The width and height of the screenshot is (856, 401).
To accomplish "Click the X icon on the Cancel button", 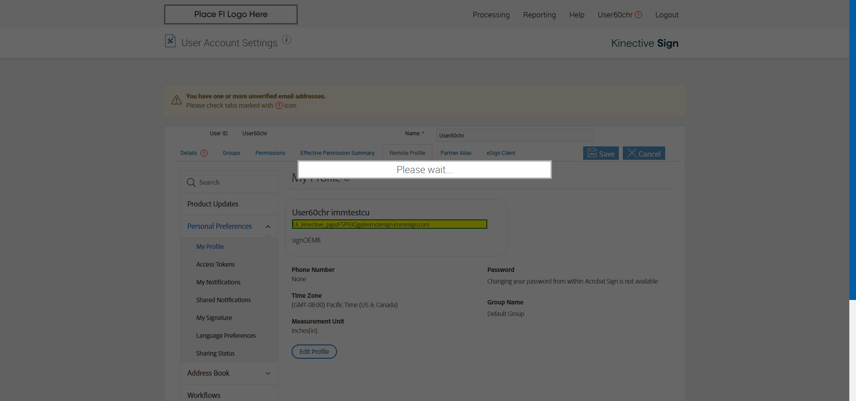I will click(x=632, y=153).
